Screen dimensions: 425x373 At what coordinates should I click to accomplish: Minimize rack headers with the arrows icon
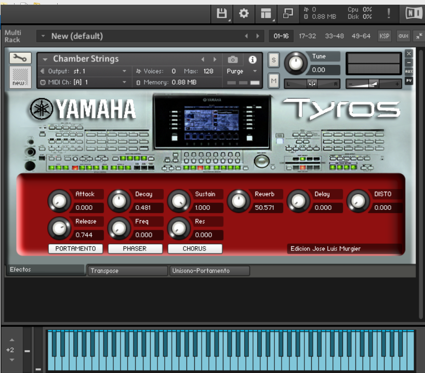click(x=419, y=36)
